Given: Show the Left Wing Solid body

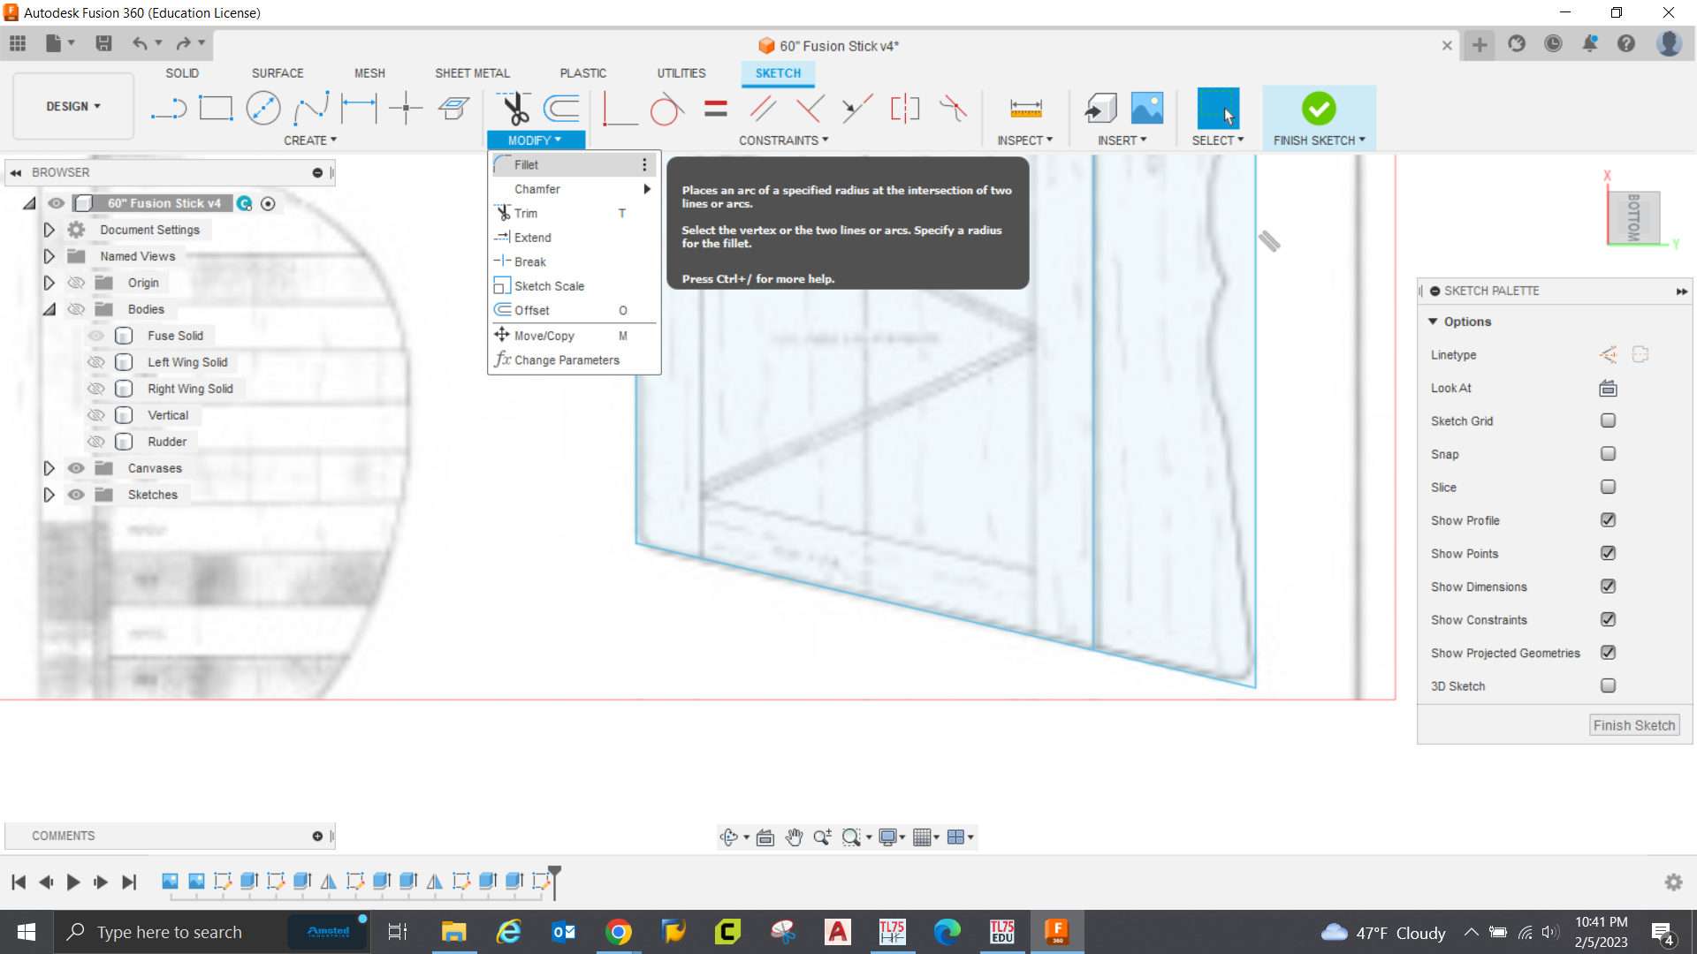Looking at the screenshot, I should pyautogui.click(x=96, y=362).
